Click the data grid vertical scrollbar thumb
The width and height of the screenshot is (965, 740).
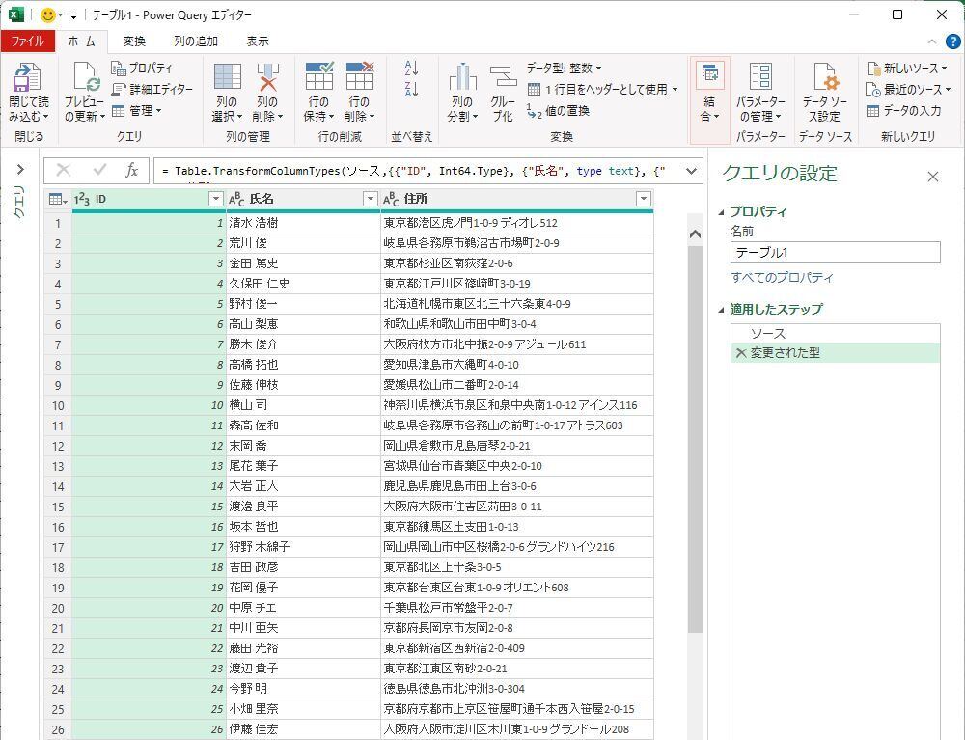(696, 439)
